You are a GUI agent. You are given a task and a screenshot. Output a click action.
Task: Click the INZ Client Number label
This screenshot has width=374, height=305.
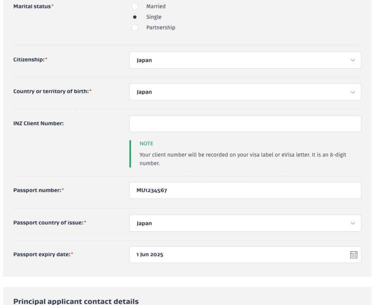38,124
